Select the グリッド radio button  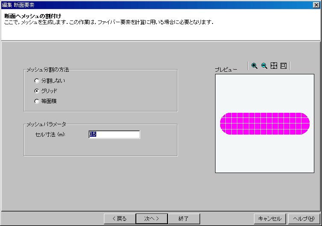(37, 91)
